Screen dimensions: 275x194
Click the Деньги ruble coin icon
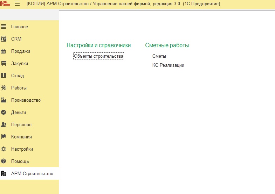click(x=4, y=112)
